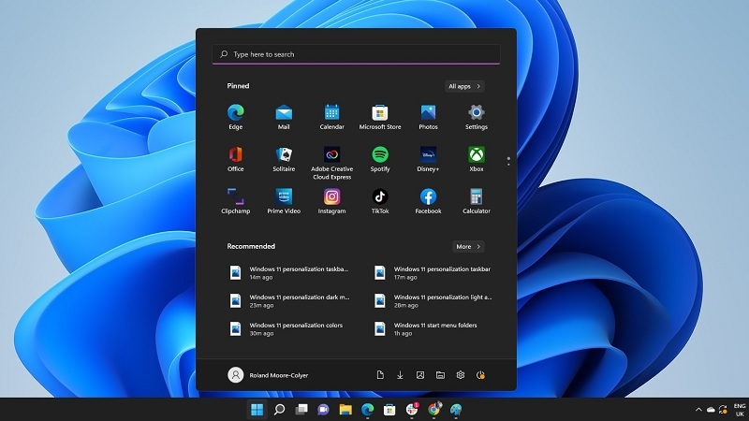Open Settings from the pinned apps
This screenshot has height=421, width=749.
pos(477,117)
